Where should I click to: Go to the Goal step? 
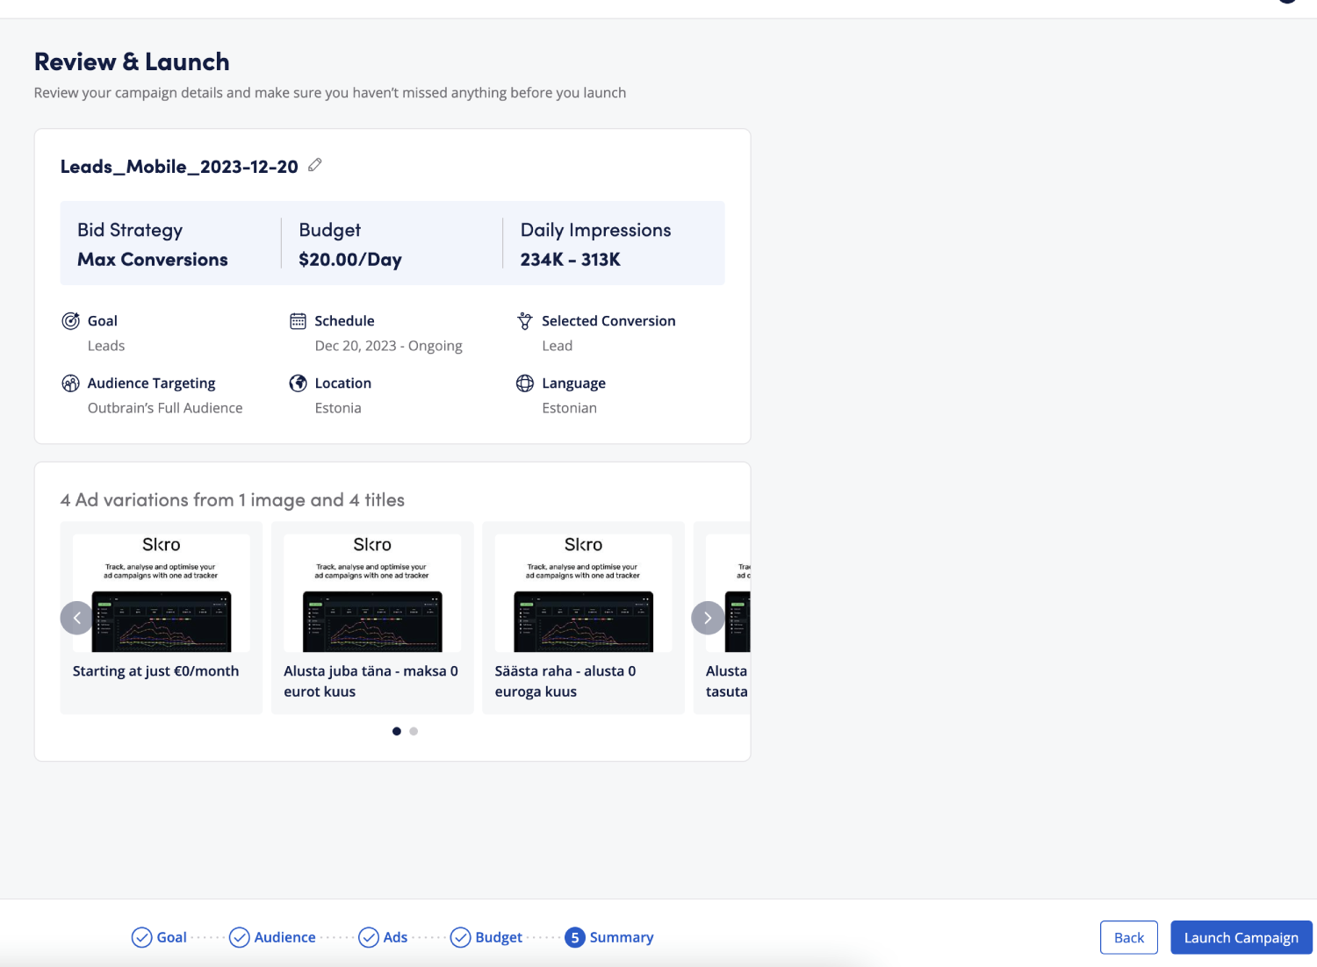159,937
